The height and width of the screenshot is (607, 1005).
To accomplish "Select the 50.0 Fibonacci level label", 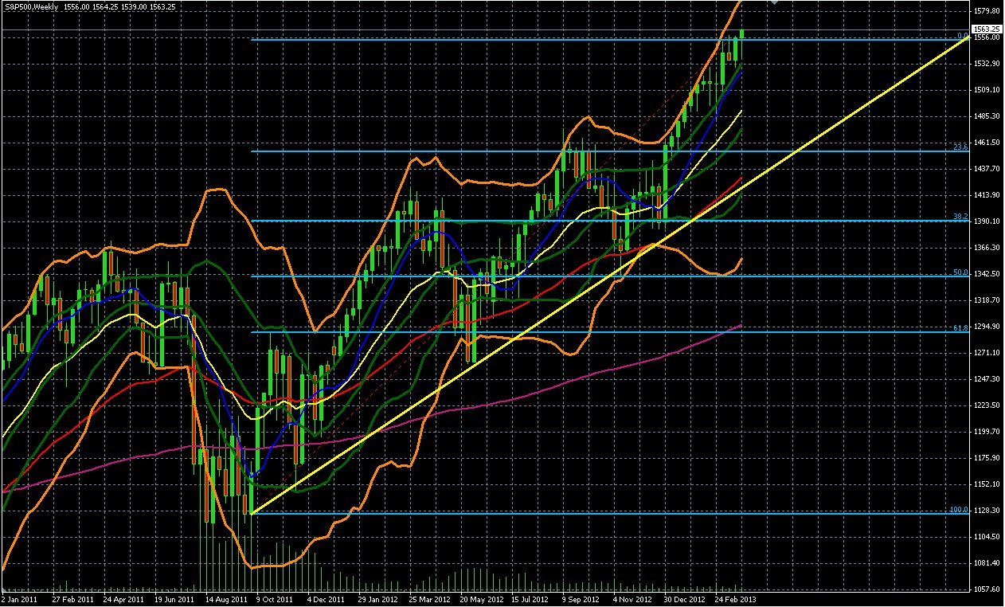I will click(960, 272).
